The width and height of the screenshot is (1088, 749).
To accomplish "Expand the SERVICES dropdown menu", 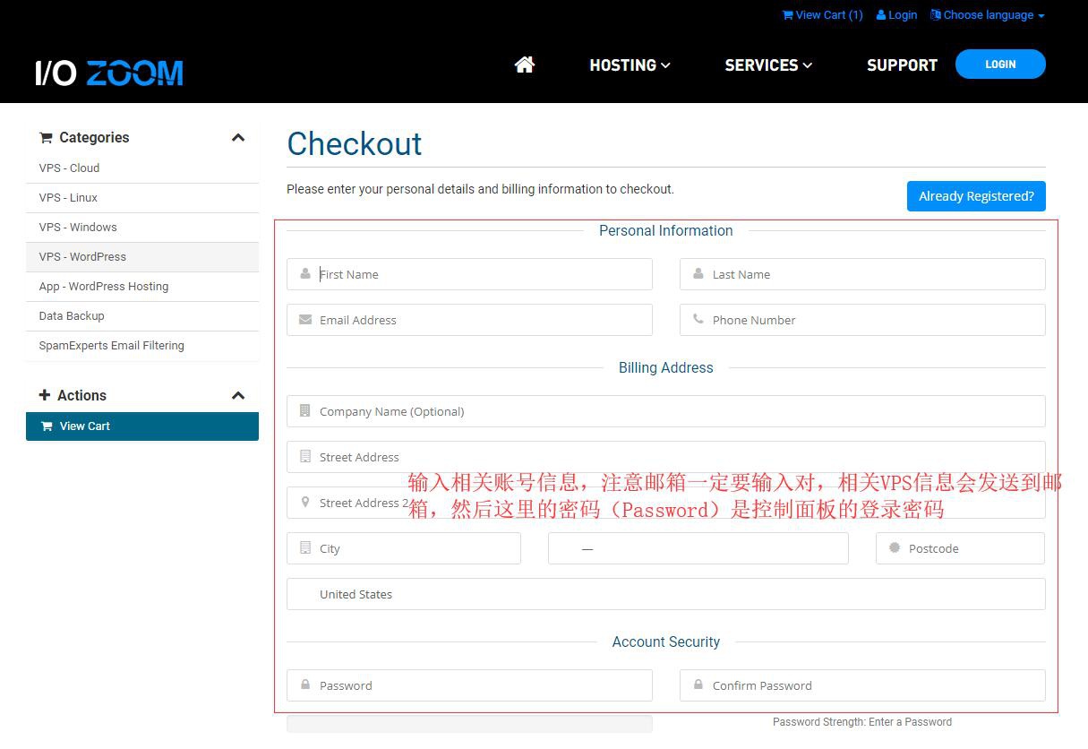I will coord(767,65).
